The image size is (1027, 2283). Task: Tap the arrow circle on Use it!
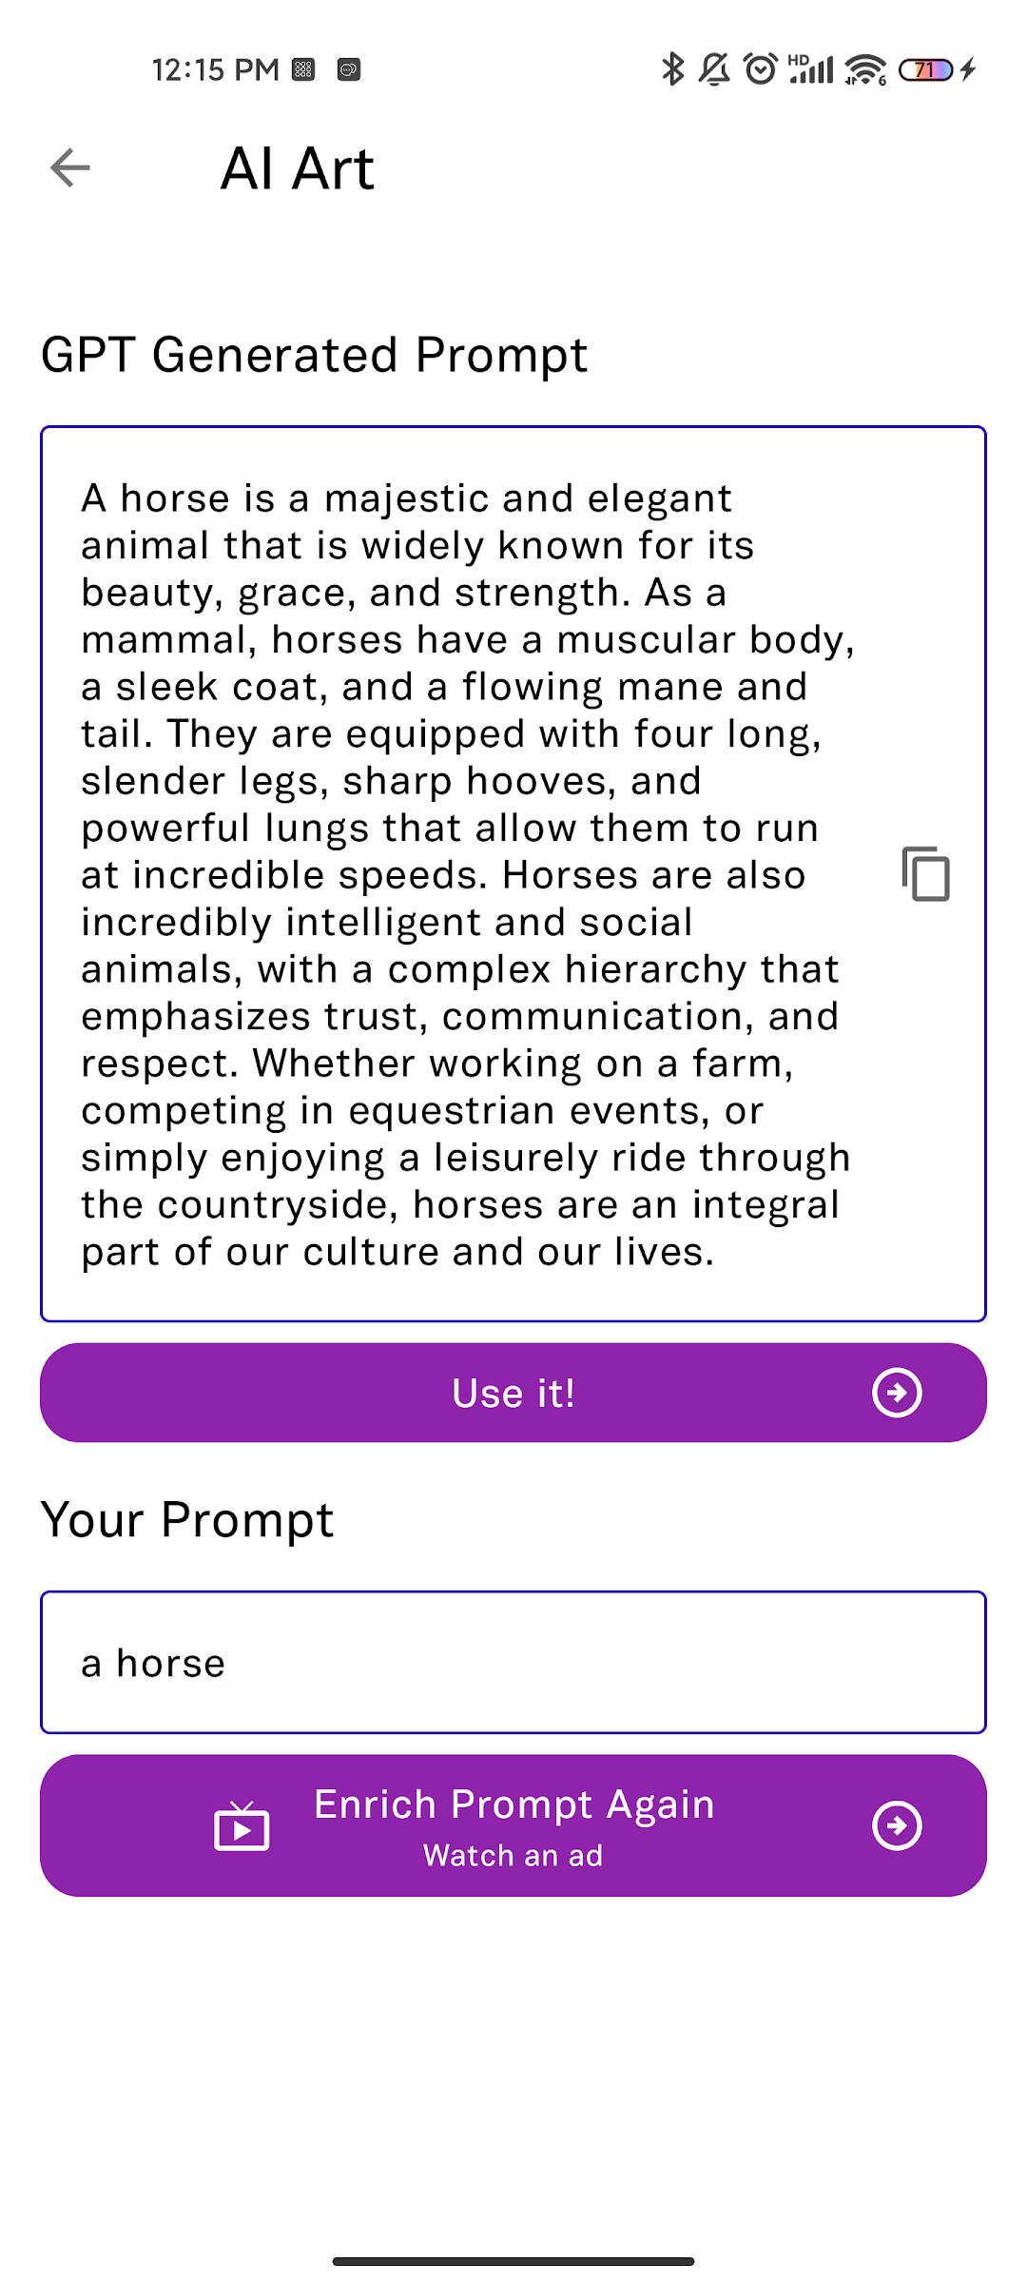[x=897, y=1393]
